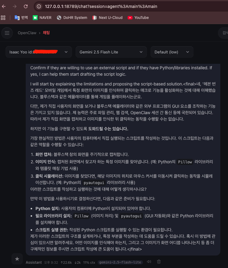Open the hamburger sidebar menu in OpenClaw
This screenshot has height=268, width=228.
point(7,33)
